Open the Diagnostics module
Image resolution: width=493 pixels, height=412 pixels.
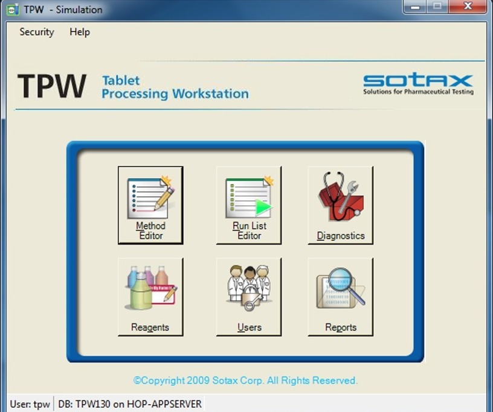341,205
